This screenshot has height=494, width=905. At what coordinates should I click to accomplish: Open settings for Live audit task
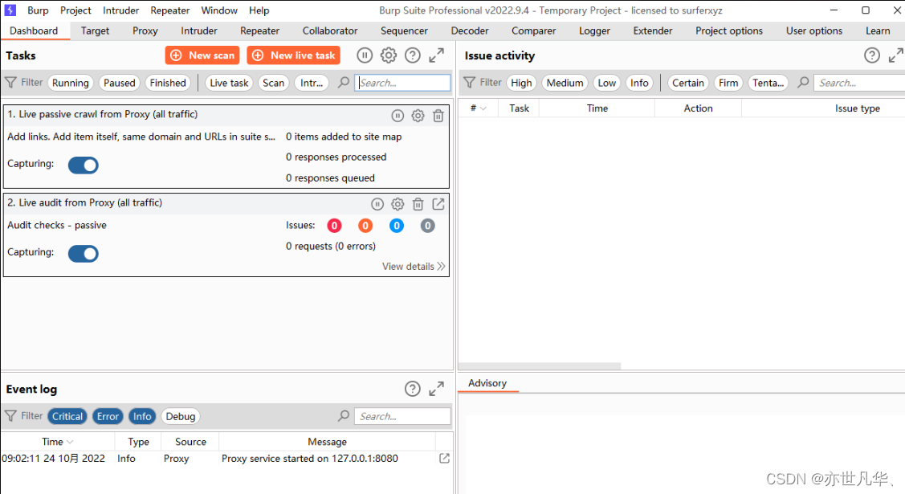[397, 204]
